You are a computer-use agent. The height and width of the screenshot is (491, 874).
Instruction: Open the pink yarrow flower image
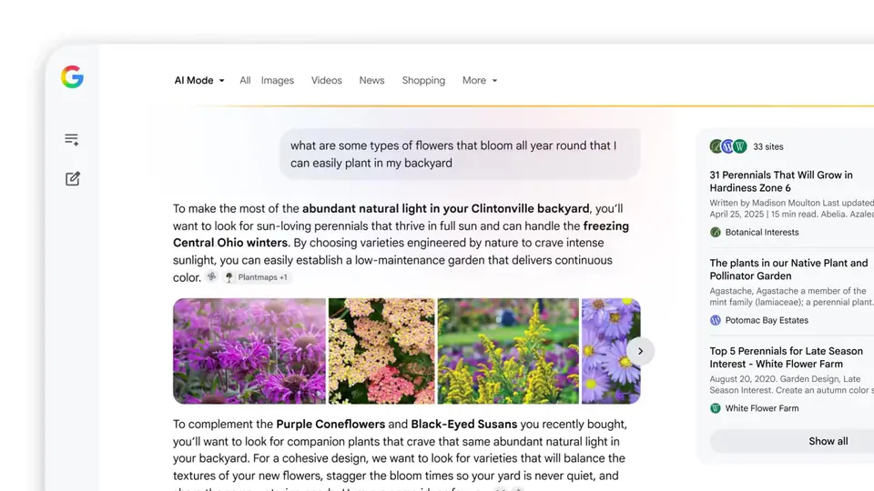click(x=381, y=351)
